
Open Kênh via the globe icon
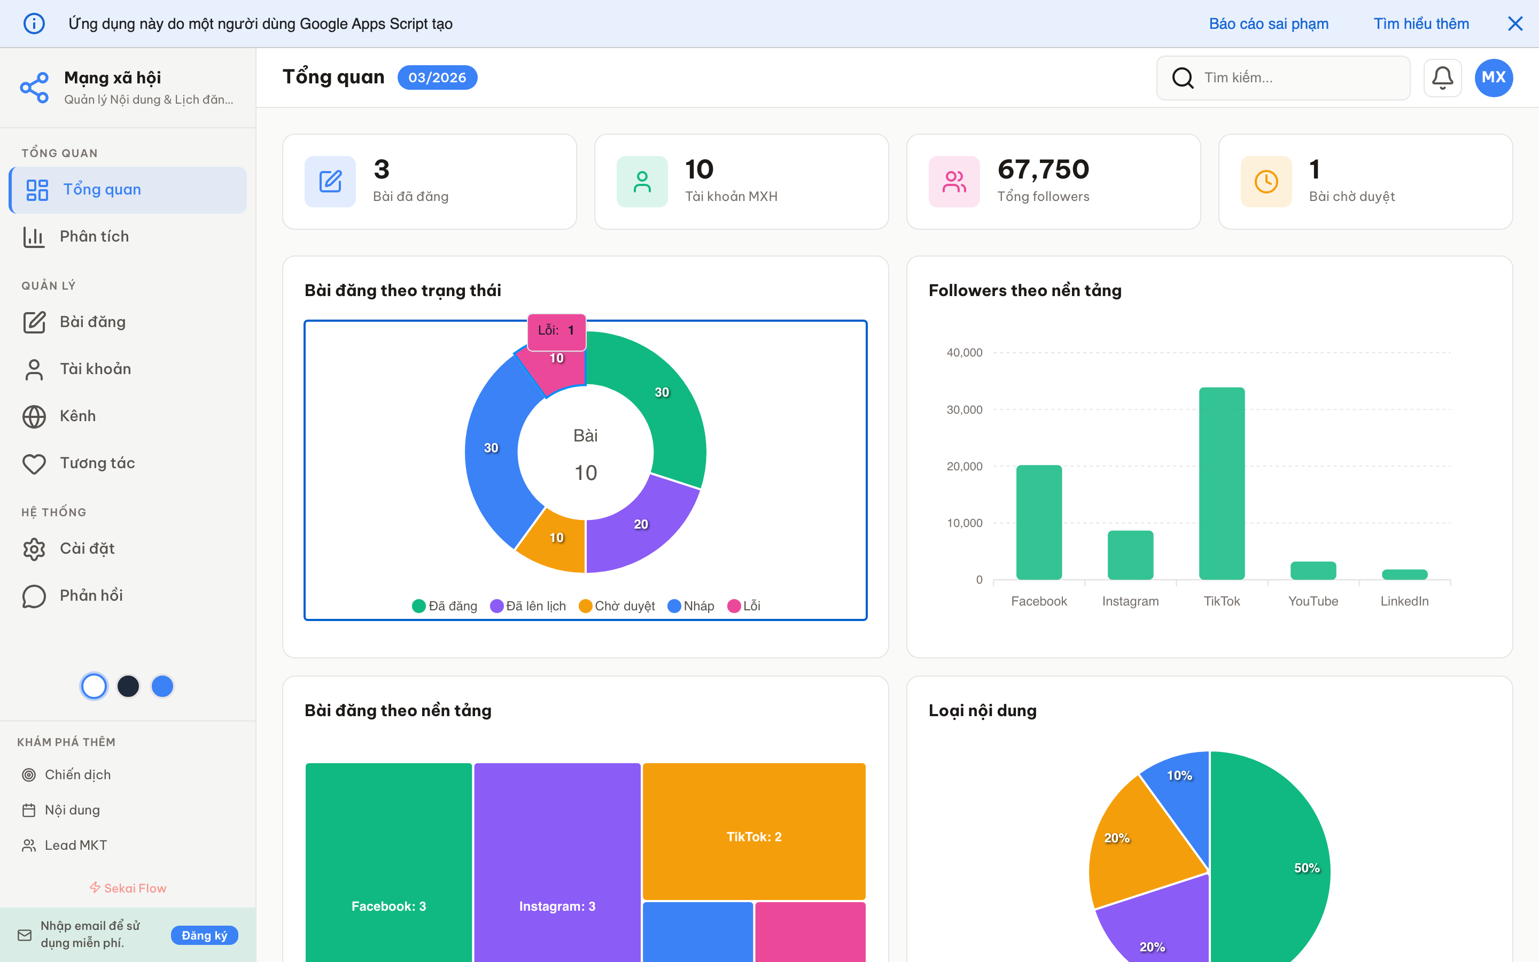[34, 416]
